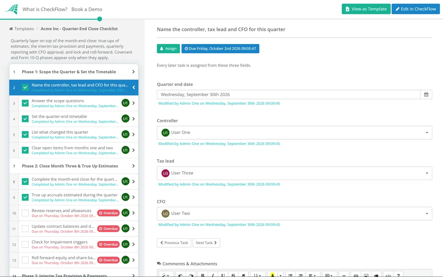Click the U1 avatar on Answer the scope questions
443x277 pixels.
click(125, 103)
